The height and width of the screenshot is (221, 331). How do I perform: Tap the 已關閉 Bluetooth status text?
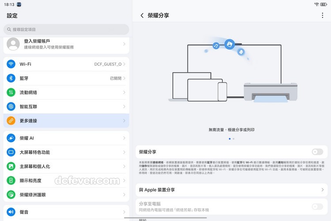click(116, 79)
